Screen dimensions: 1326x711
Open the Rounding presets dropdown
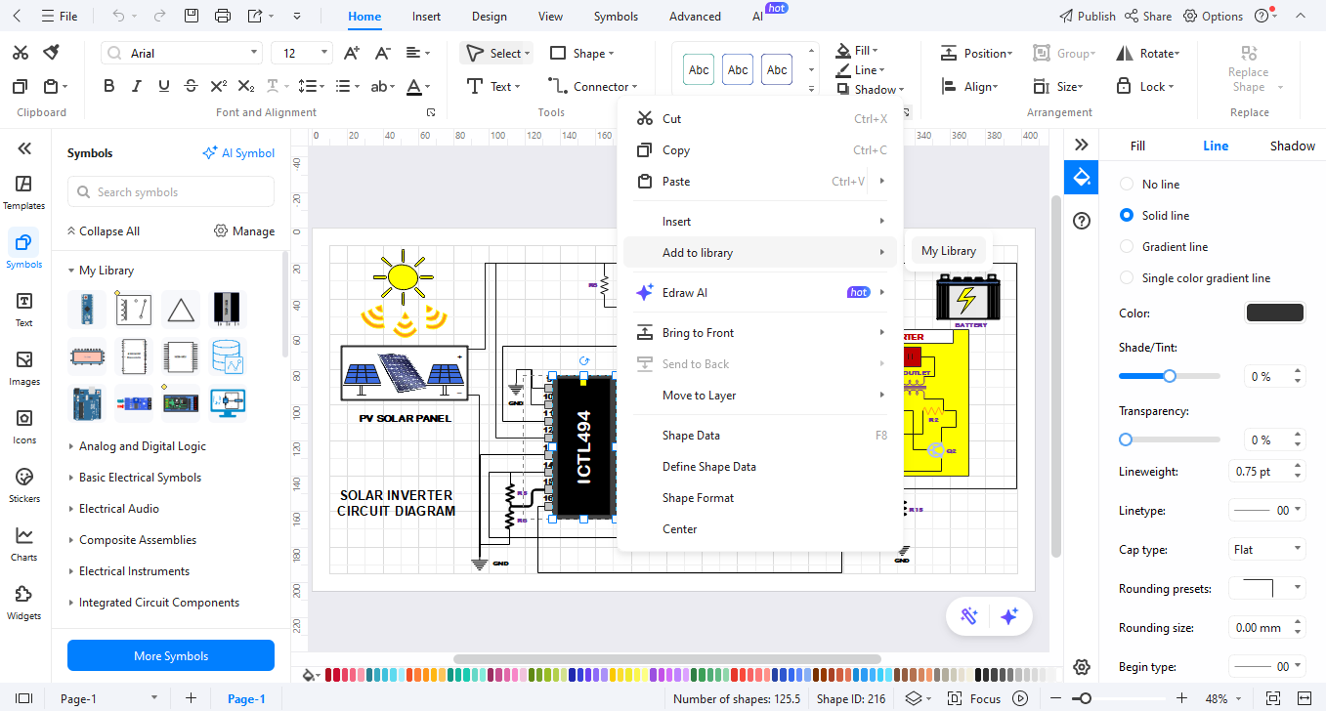[x=1266, y=588]
